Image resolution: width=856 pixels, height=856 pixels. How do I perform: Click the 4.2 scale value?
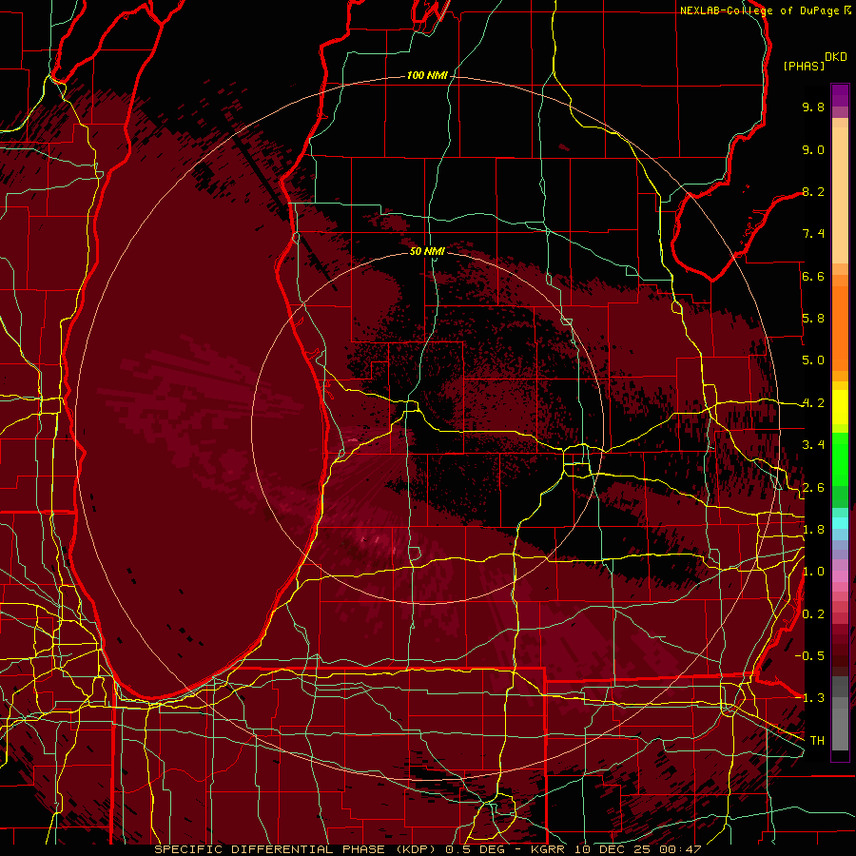(x=813, y=403)
